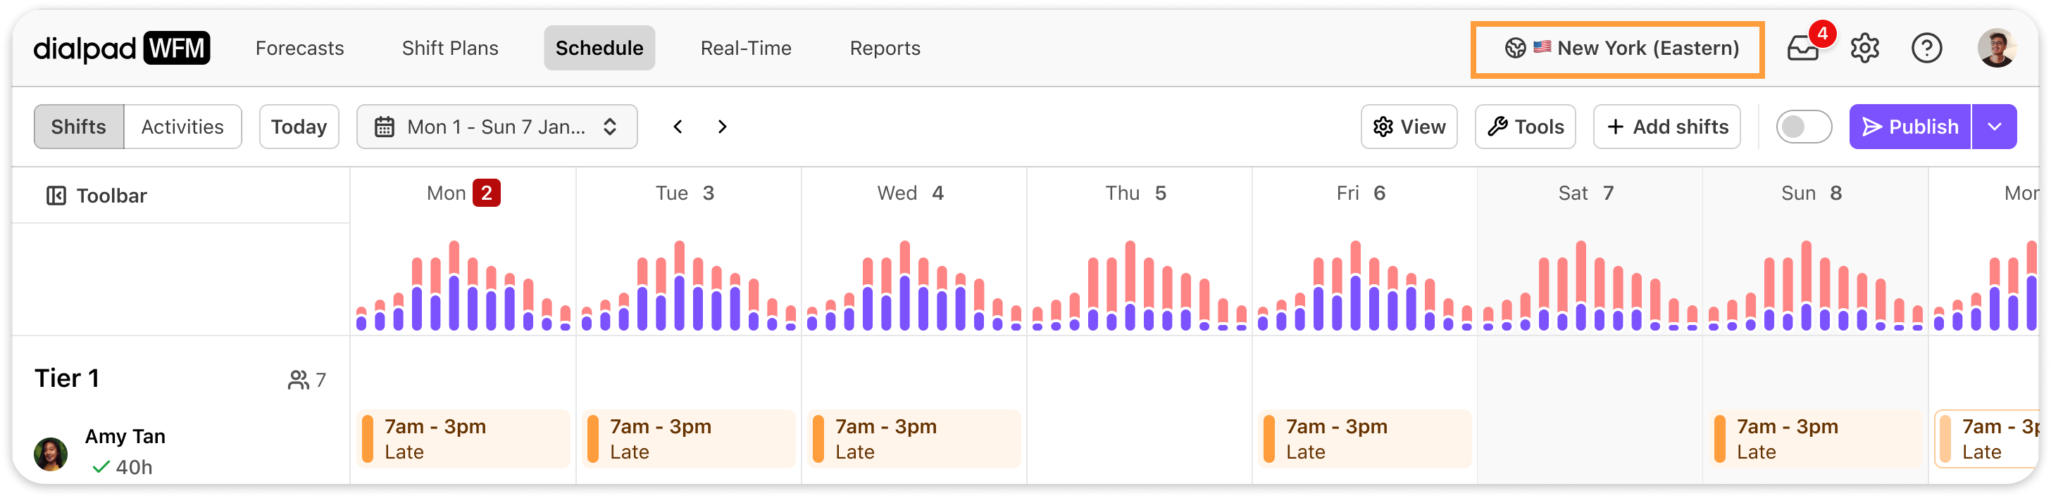Click Add shifts button
The width and height of the screenshot is (2051, 498).
1666,127
